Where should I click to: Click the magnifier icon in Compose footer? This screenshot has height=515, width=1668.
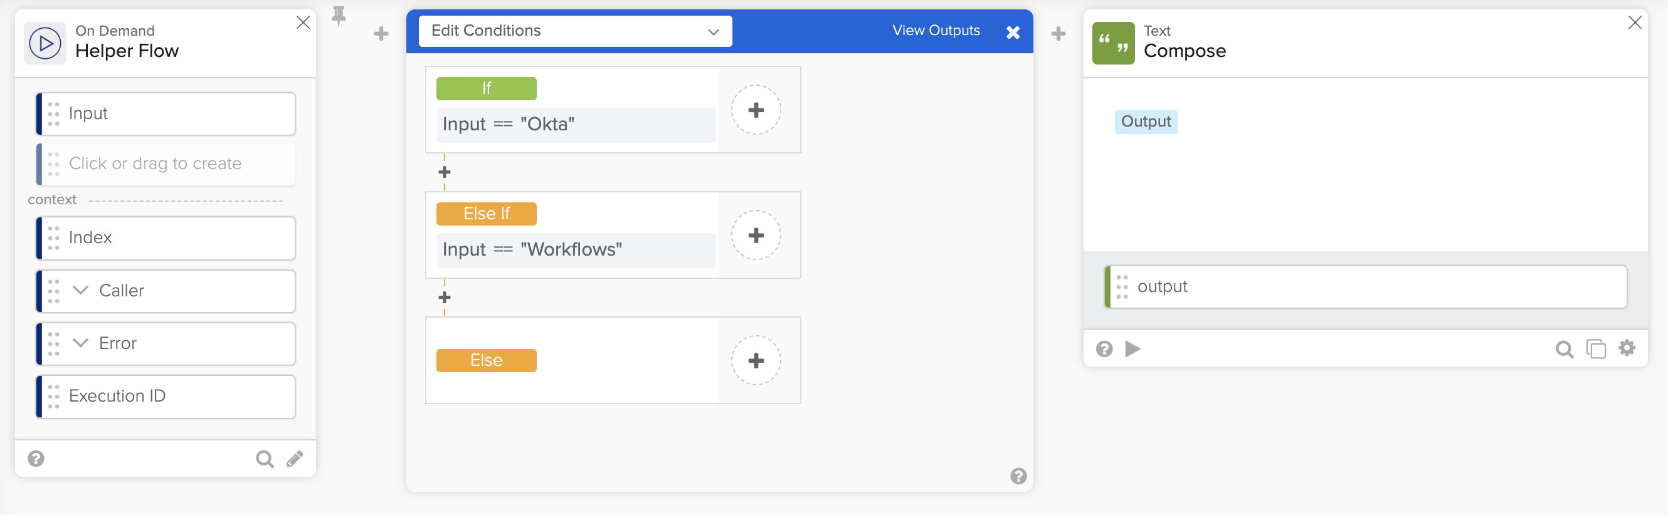pyautogui.click(x=1564, y=350)
